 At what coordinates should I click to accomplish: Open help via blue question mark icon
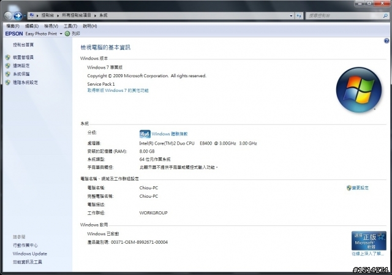(386, 41)
